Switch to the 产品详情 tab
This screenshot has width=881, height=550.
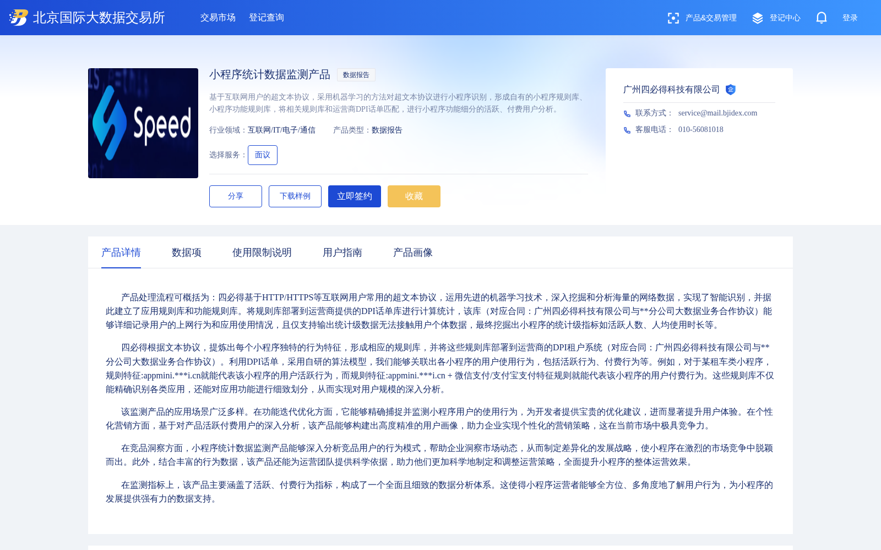click(121, 252)
